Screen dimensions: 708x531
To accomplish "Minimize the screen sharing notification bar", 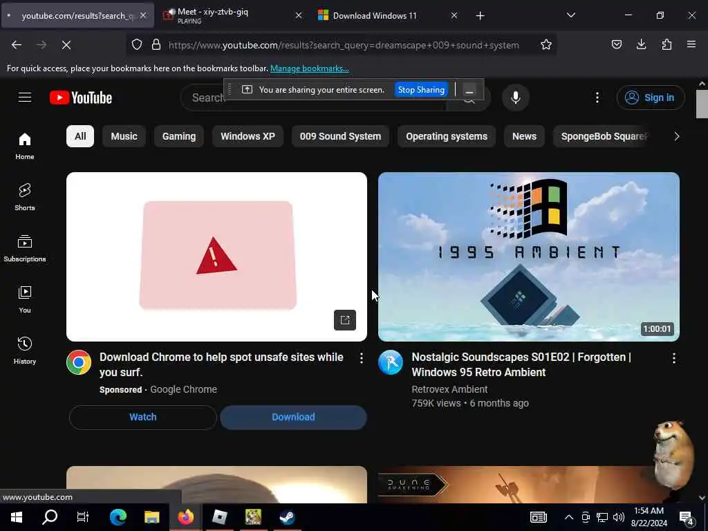I will pyautogui.click(x=469, y=90).
